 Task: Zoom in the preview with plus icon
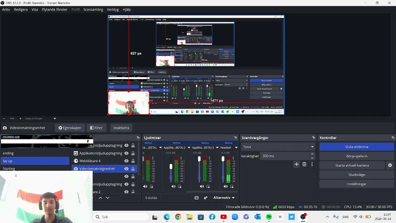[20, 119]
